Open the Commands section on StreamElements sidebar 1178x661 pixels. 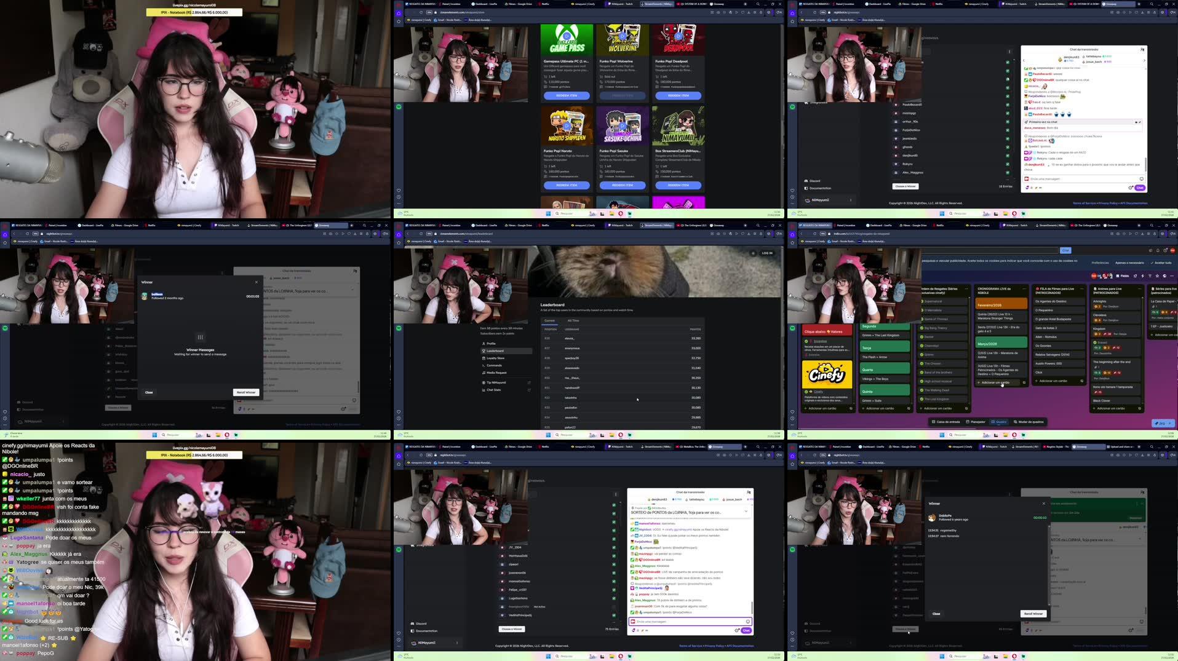pyautogui.click(x=496, y=365)
